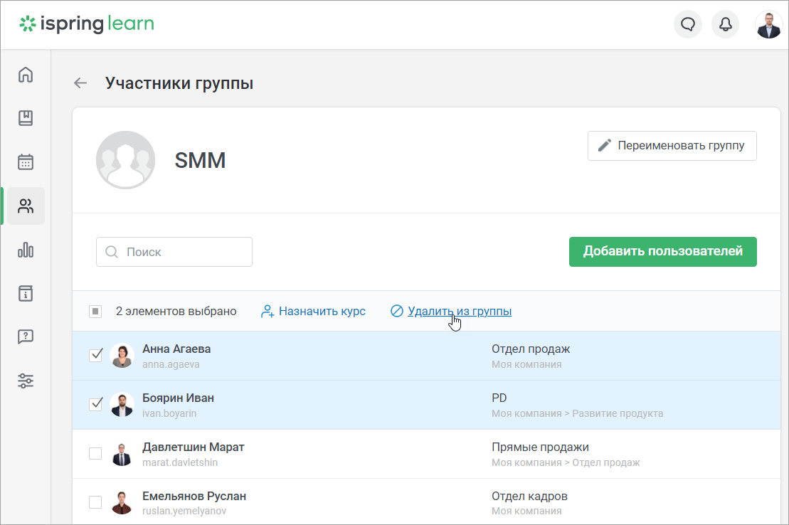Click the assign course person icon

point(268,312)
